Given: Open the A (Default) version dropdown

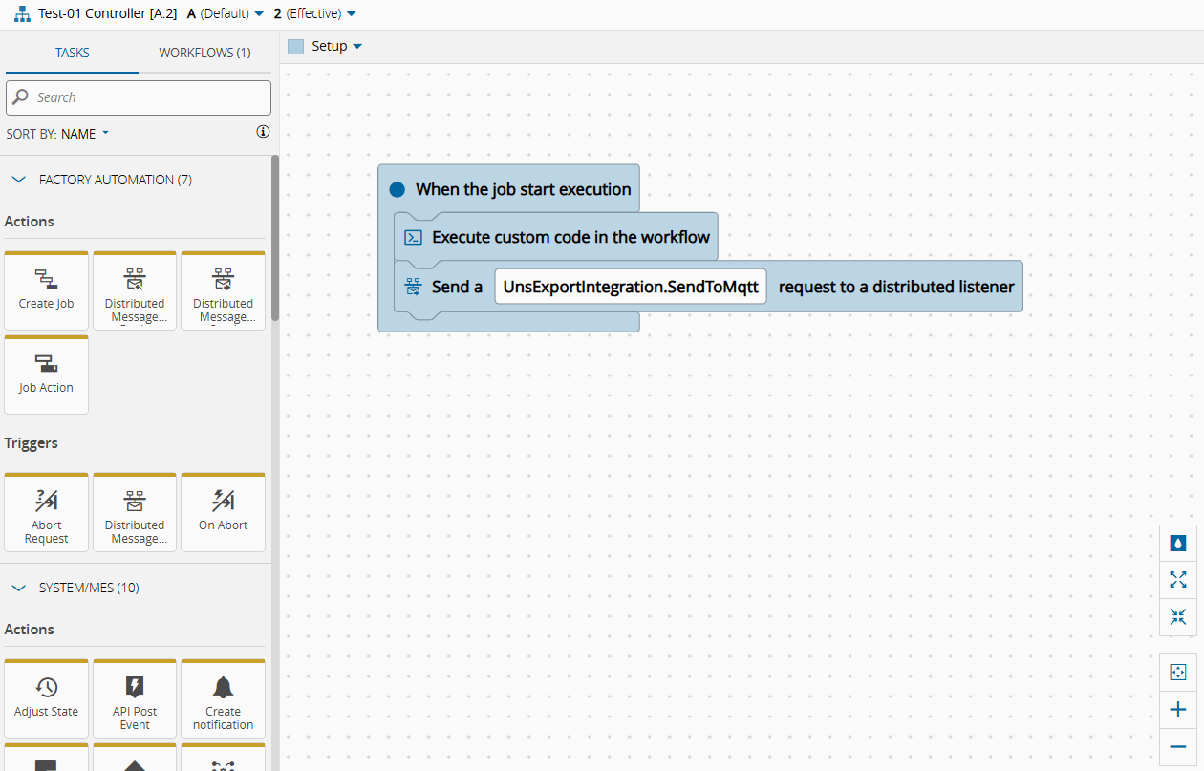Looking at the screenshot, I should click(x=226, y=13).
